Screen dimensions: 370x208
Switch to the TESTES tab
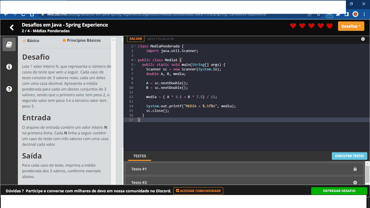[139, 156]
